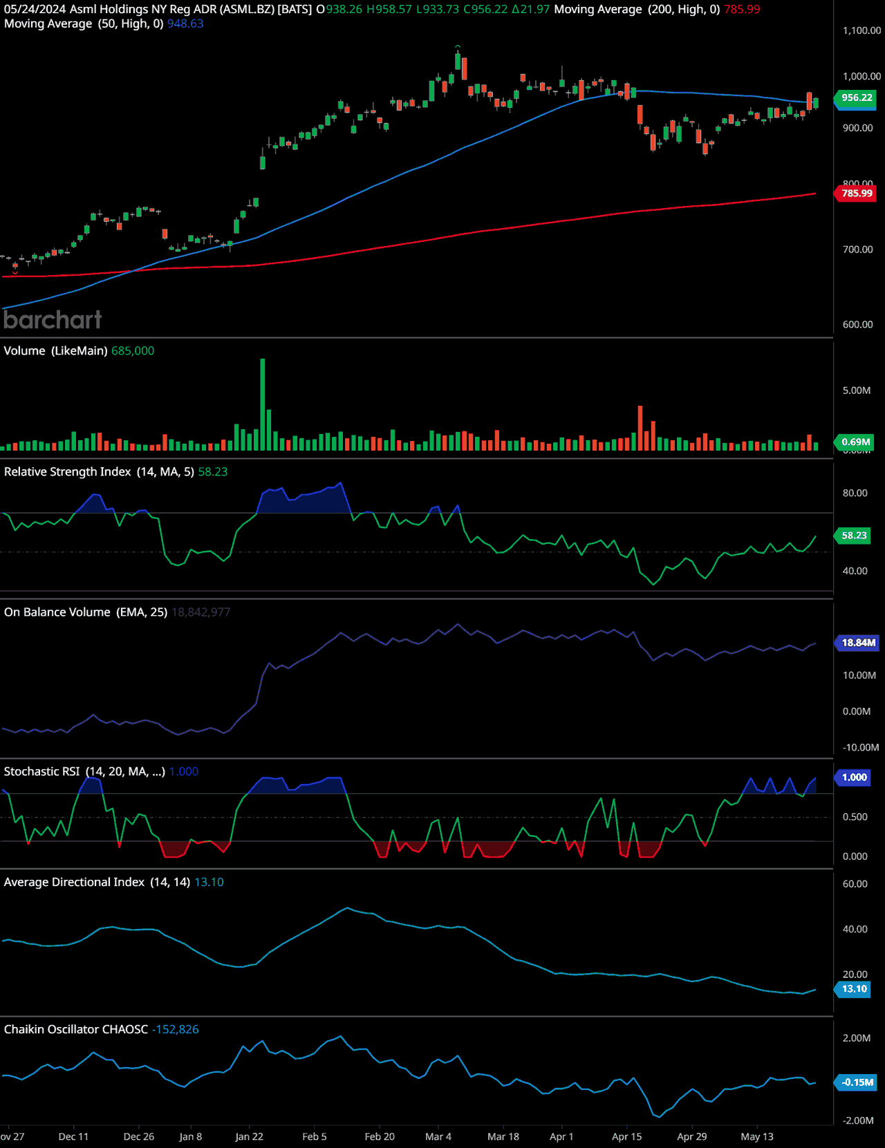Image resolution: width=885 pixels, height=1148 pixels.
Task: Click the tallest green volume bar
Action: (x=263, y=404)
